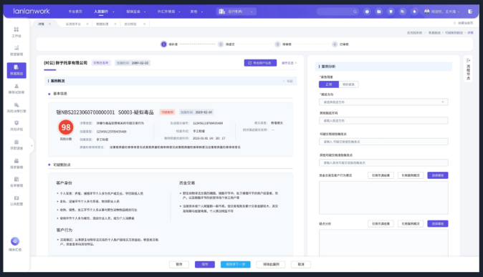The width and height of the screenshot is (483, 277).
Task: Click the translate language icon in header
Action: 403,11
